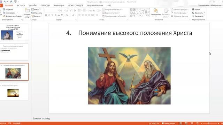This screenshot has height=125, width=223.
Task: Decrease list indent level
Action: [91, 11]
